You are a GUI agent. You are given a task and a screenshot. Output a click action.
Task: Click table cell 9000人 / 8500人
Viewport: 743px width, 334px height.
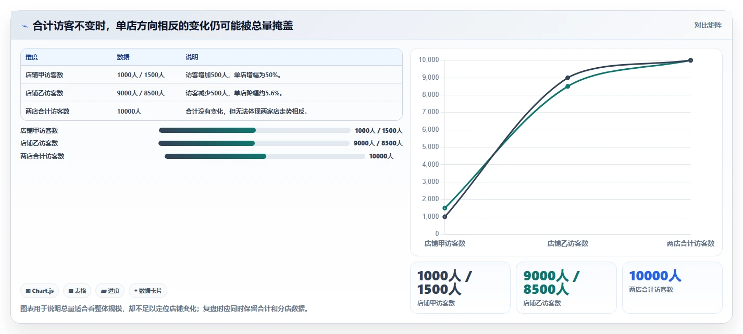pos(141,93)
